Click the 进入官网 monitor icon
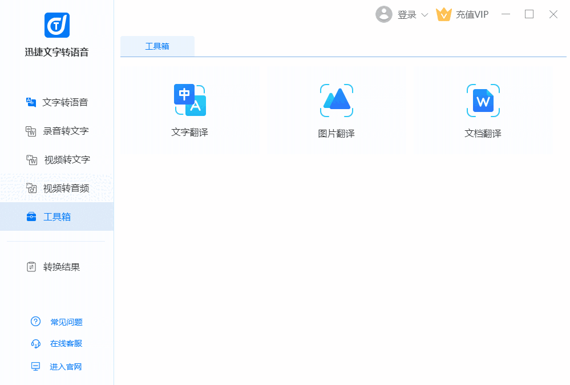 [35, 367]
